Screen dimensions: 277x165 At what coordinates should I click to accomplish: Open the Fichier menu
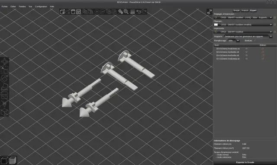(x=5, y=6)
